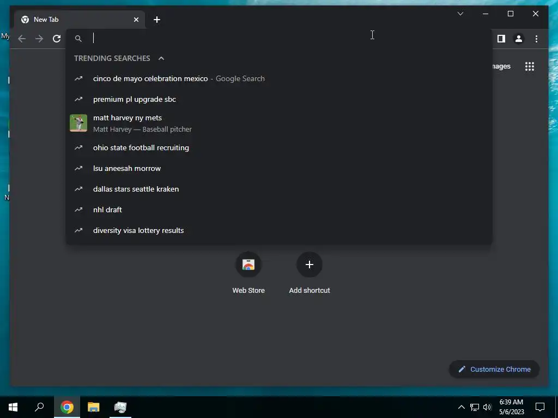
Task: Maximize the Chrome window
Action: point(510,14)
